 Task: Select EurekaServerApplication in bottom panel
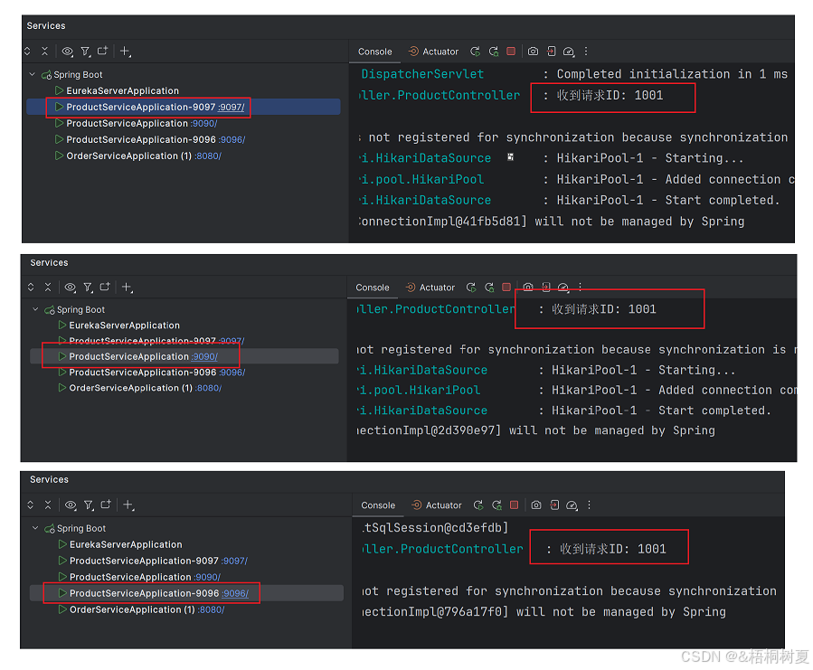(x=126, y=545)
